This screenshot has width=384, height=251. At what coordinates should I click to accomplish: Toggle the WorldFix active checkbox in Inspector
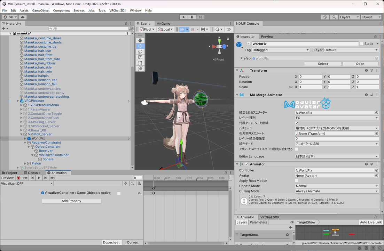coord(248,44)
